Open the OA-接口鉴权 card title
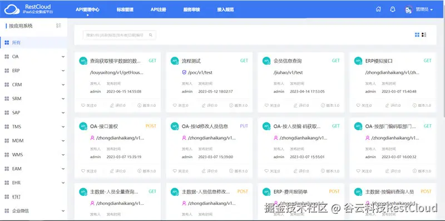 (104, 126)
